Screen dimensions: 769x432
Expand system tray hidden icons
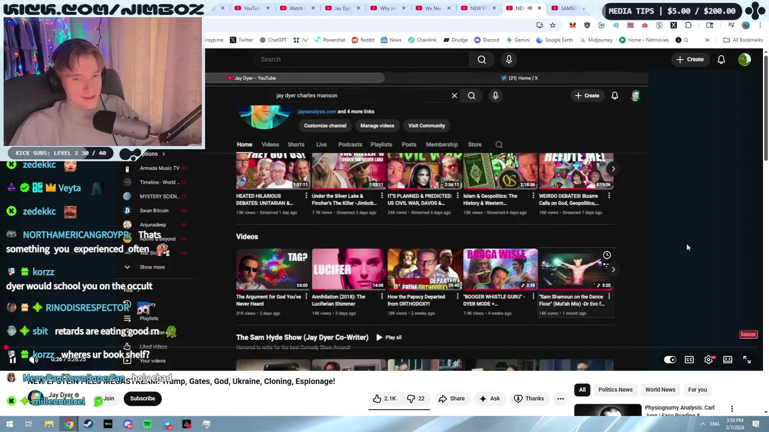[702, 424]
